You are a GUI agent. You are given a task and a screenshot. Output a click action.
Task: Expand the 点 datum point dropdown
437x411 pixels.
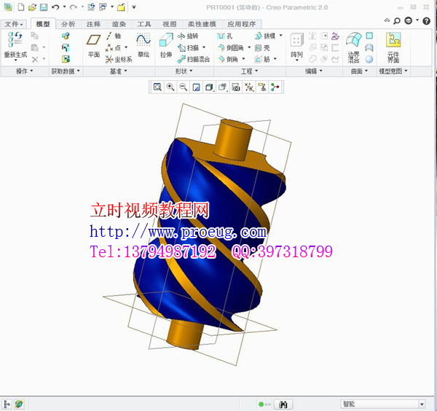pyautogui.click(x=126, y=47)
